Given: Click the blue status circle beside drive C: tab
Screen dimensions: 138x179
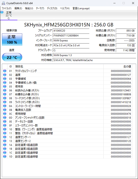Looking at the screenshot, I should click(2, 12).
